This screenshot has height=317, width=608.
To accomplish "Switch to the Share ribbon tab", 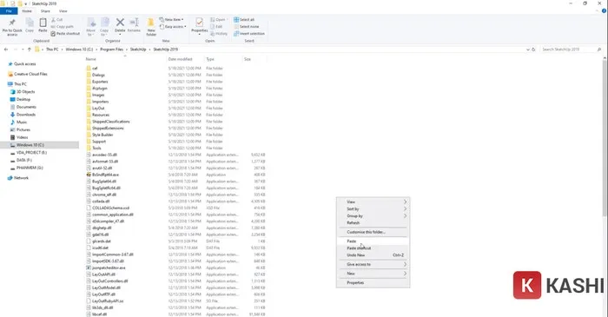I will 45,11.
